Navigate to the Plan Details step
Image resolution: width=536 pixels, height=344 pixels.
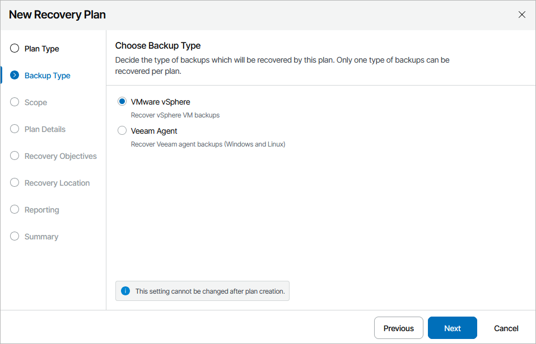pos(44,129)
